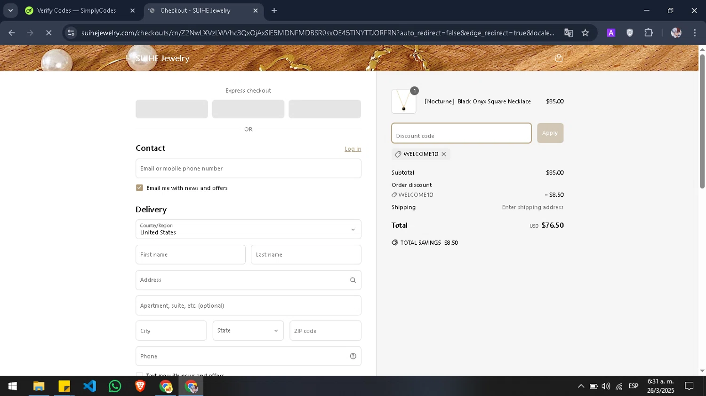Focus the Address field

(x=249, y=280)
